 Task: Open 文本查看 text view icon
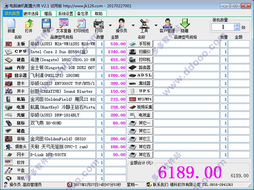click(x=63, y=25)
